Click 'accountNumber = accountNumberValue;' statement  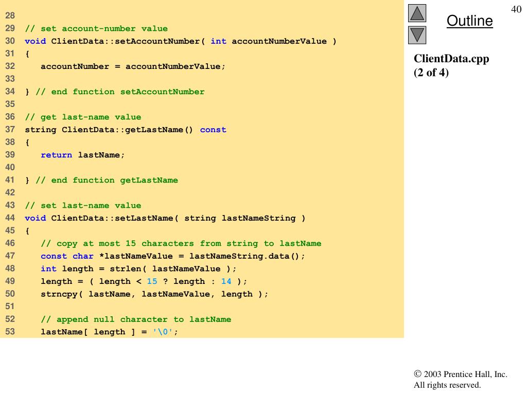click(133, 66)
